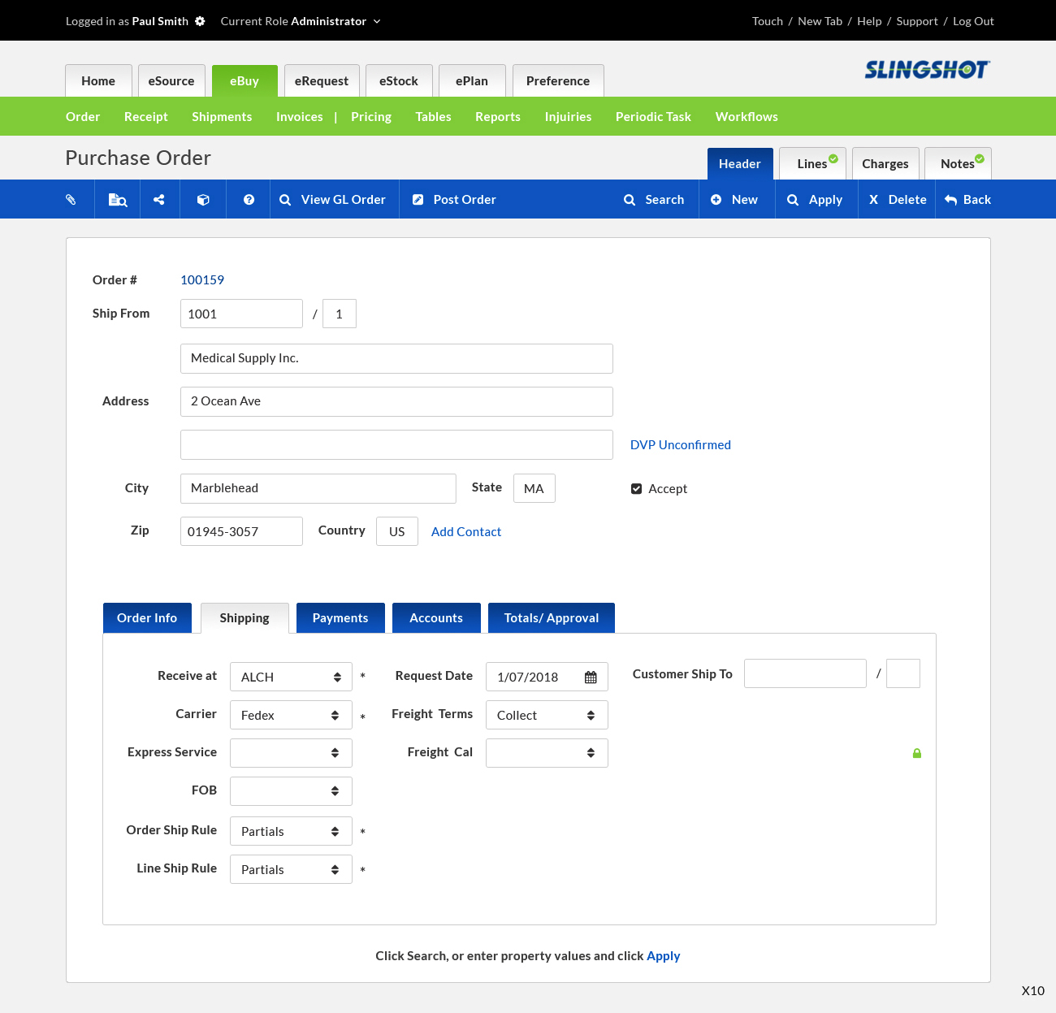The height and width of the screenshot is (1013, 1056).
Task: Open the Lines tab
Action: 812,164
